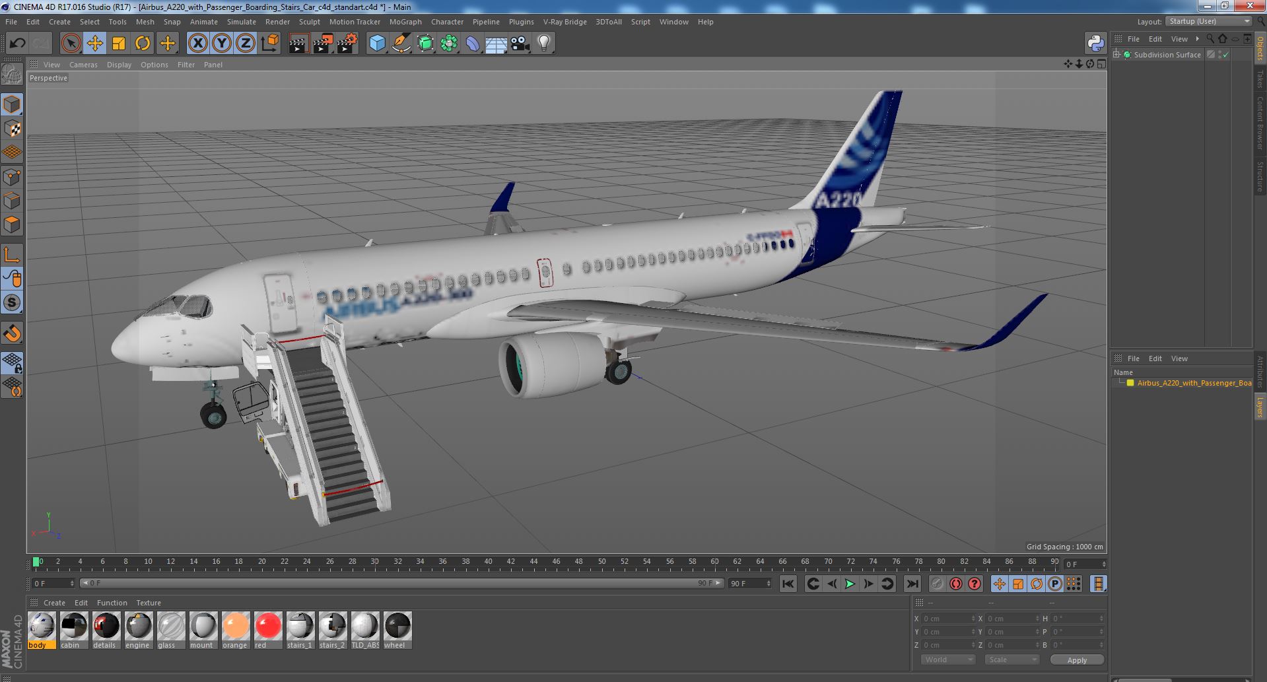Expand the Subdivision Surface object tree
The height and width of the screenshot is (682, 1267).
pos(1116,55)
